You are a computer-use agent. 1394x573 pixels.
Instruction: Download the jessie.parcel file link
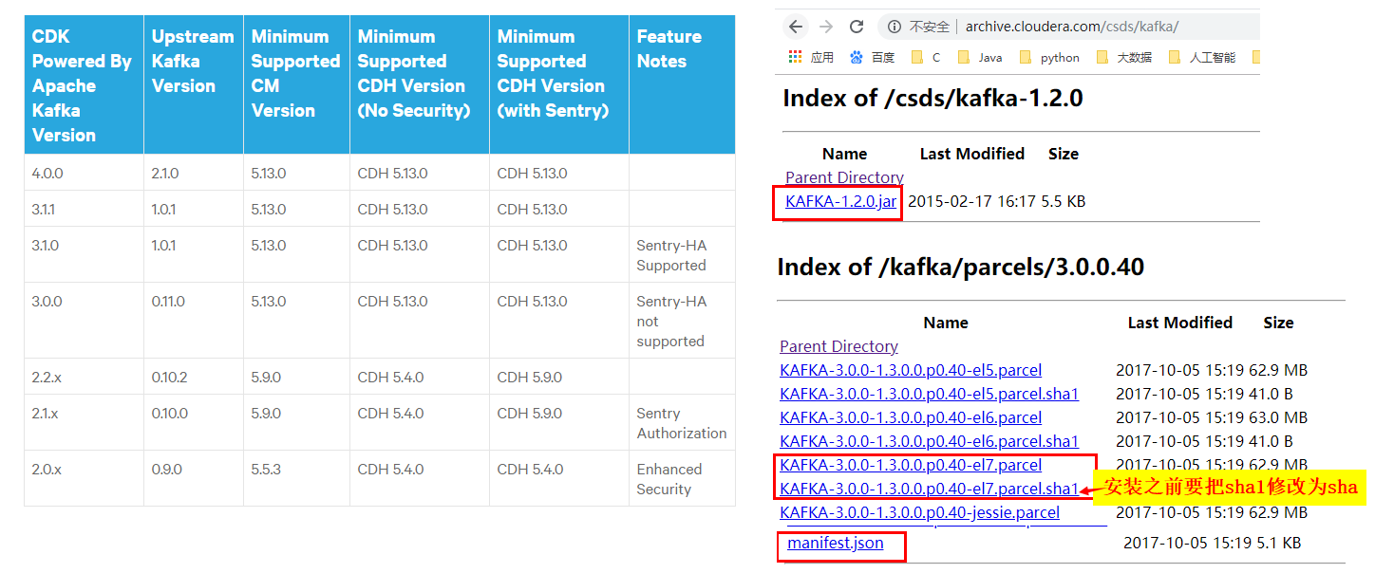919,512
